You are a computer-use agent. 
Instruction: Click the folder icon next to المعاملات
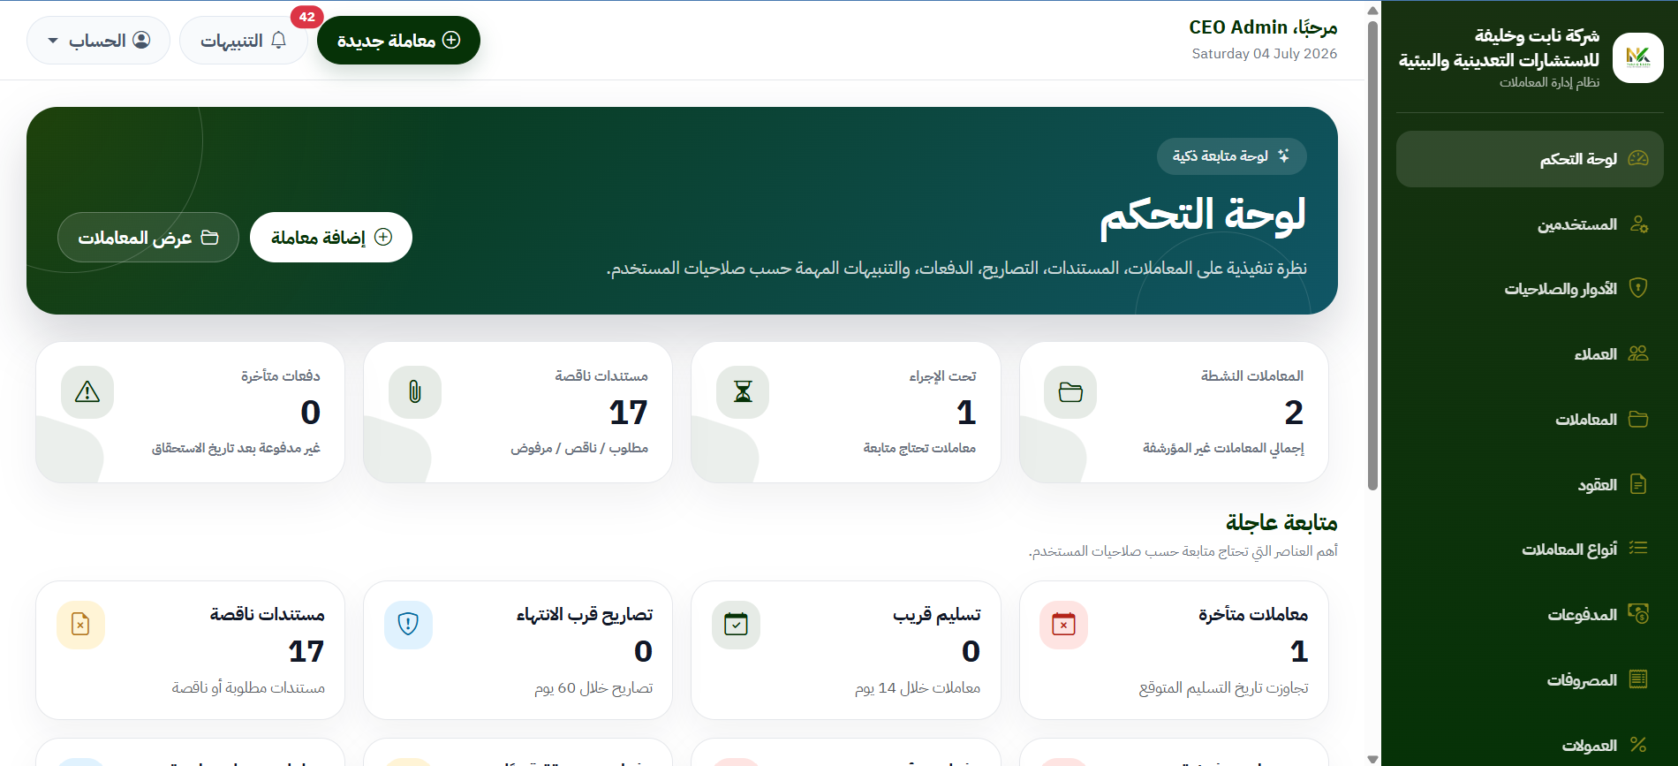1638,419
